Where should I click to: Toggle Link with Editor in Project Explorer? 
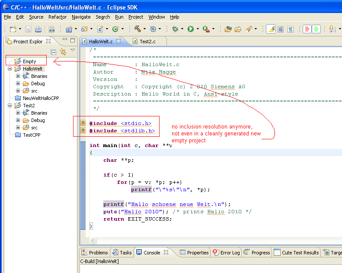coord(63,52)
